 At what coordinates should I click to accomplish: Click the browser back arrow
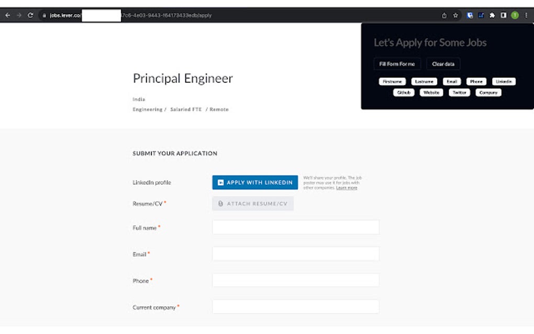7,15
